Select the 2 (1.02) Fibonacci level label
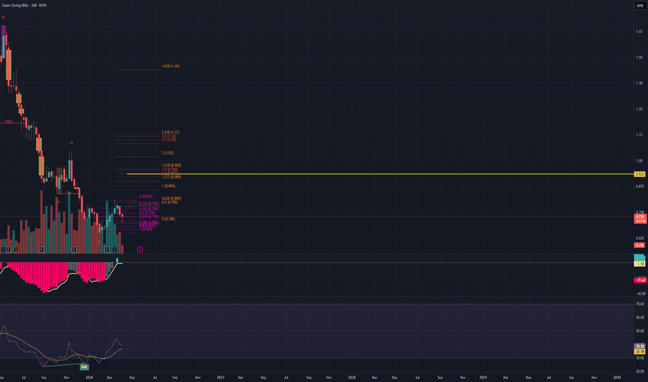The width and height of the screenshot is (648, 382). tap(168, 153)
